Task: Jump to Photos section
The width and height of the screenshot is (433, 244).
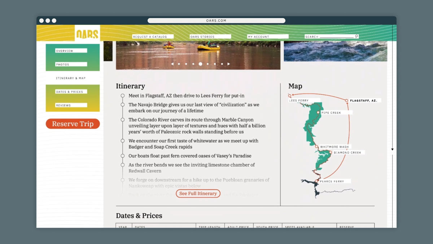Action: (71, 64)
